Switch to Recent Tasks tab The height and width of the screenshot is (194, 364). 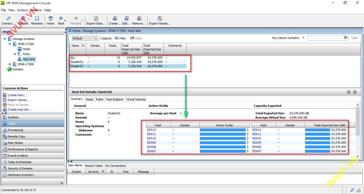click(94, 166)
